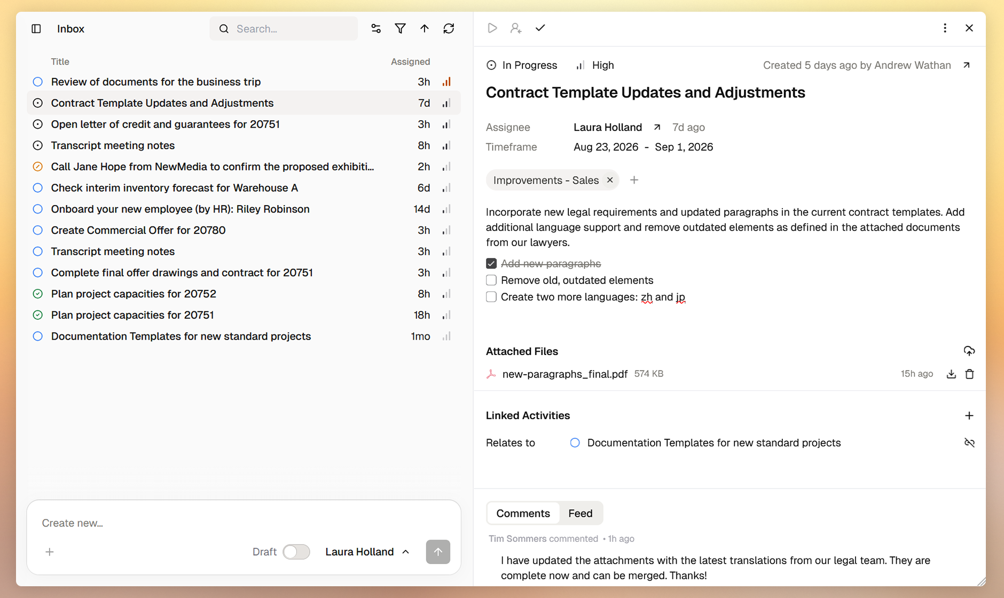Toggle status for Plan project capacities 20751

point(37,315)
